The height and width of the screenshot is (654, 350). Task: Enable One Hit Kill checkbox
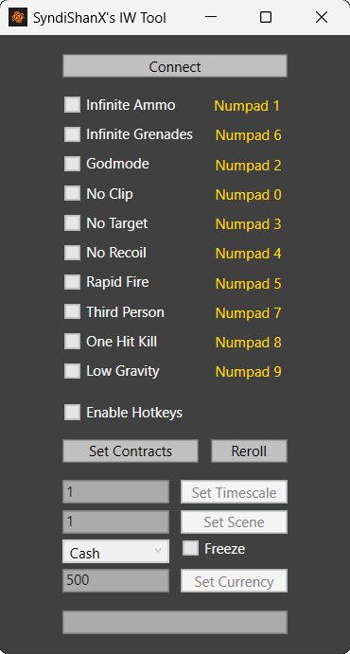point(72,341)
